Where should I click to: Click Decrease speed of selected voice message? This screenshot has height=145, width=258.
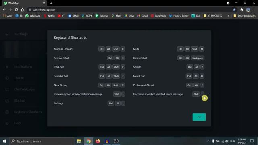(158, 94)
